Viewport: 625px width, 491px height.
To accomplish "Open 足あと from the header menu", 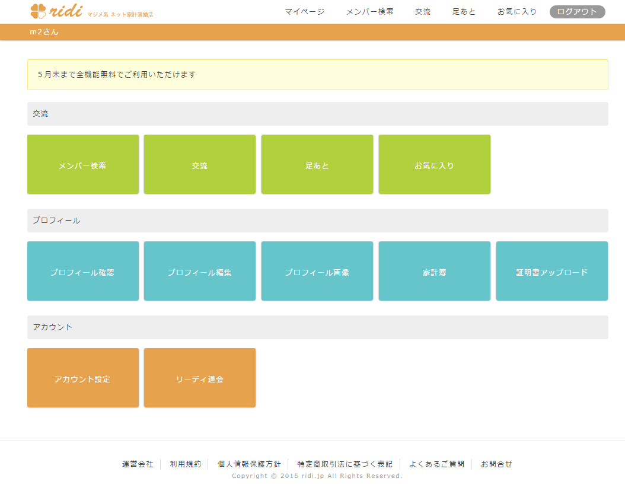I will point(464,12).
